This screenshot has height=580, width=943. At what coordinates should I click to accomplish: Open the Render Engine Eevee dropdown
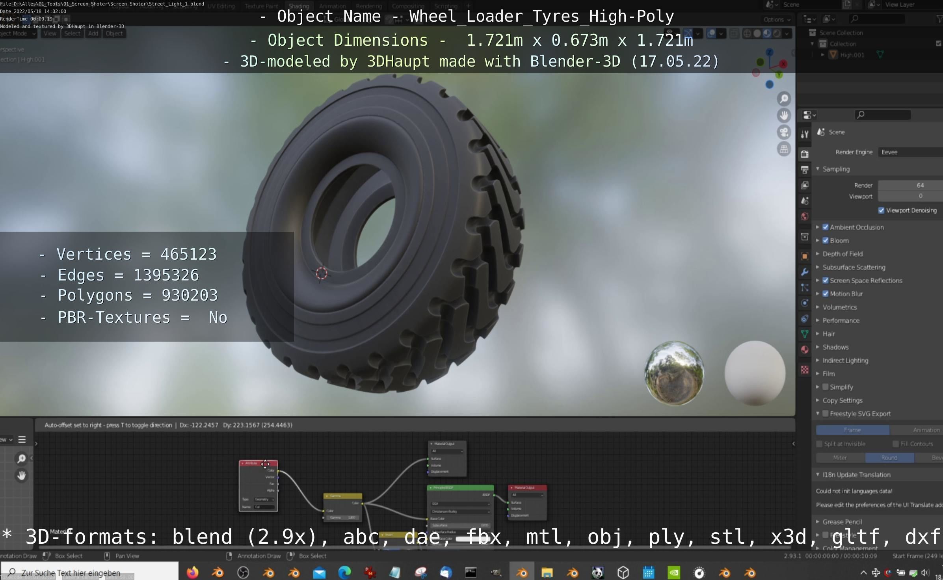(x=910, y=152)
